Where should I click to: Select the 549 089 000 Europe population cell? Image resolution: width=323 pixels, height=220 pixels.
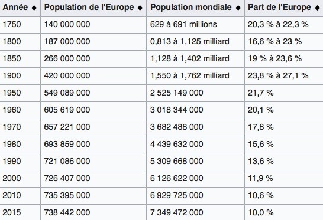(93, 93)
